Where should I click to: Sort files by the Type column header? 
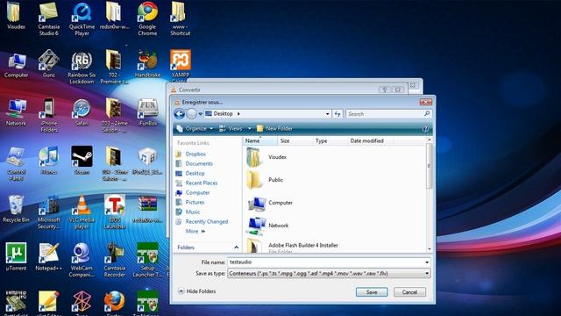[330, 140]
